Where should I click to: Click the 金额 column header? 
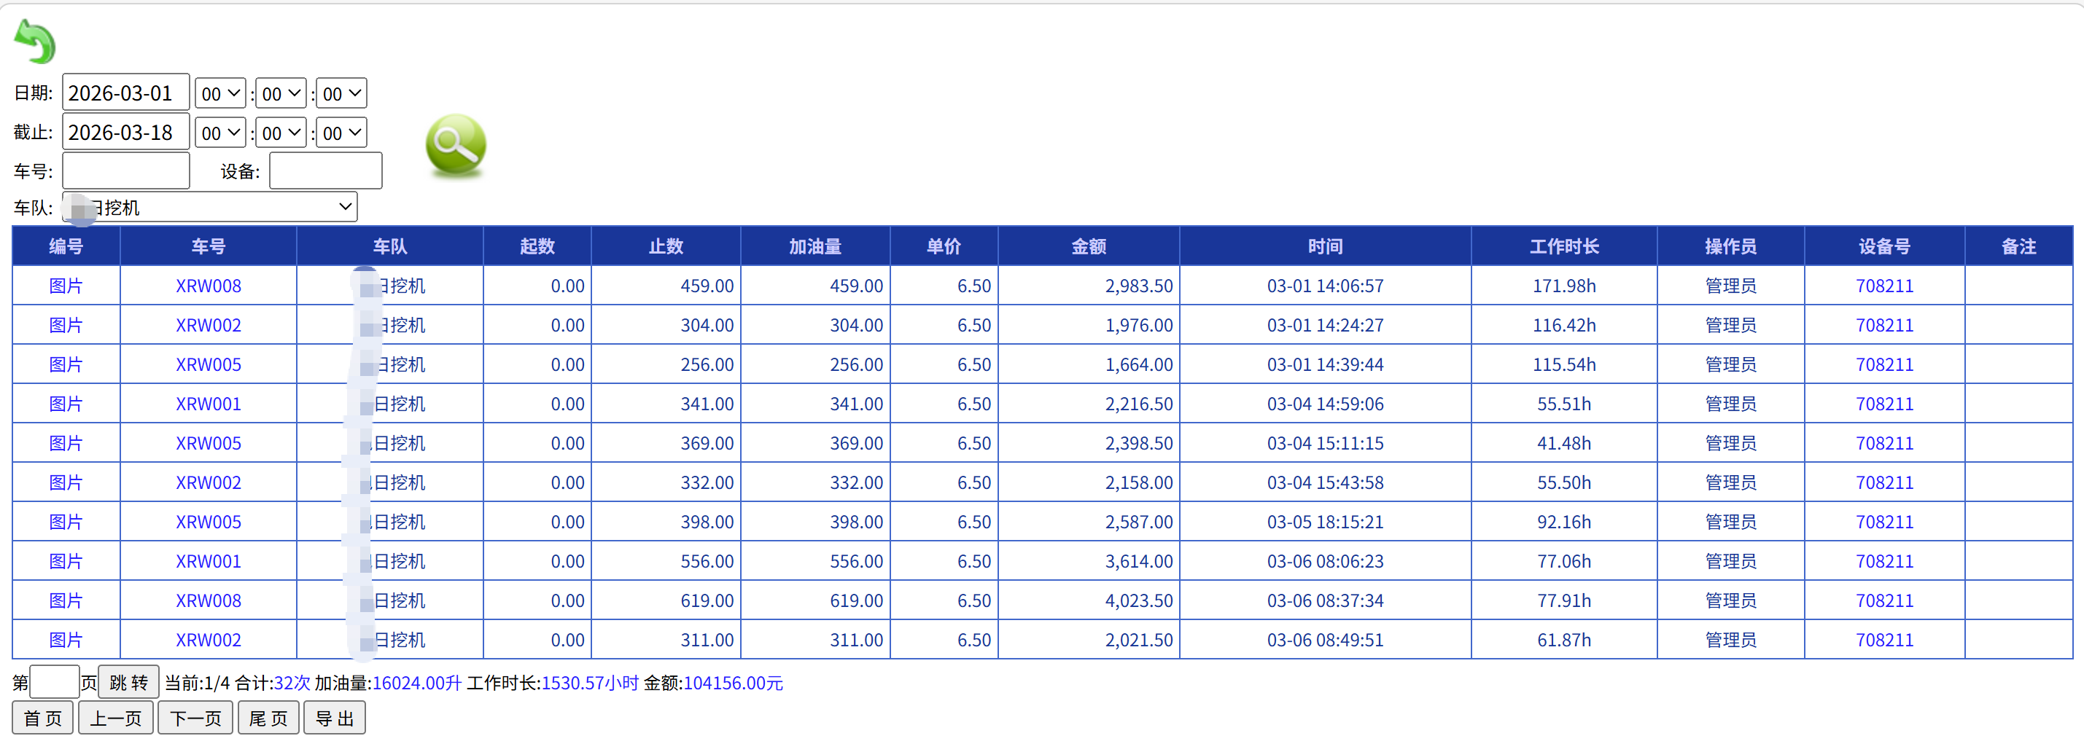coord(1088,246)
